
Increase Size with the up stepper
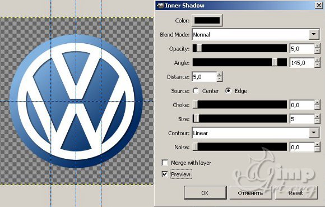pyautogui.click(x=317, y=116)
